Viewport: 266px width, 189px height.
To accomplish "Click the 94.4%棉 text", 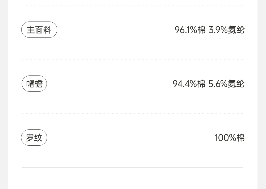I will point(189,84).
